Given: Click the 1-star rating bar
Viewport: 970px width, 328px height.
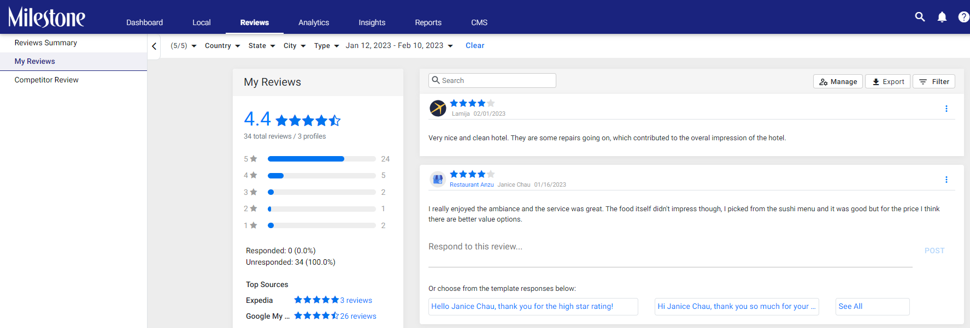Looking at the screenshot, I should 321,225.
